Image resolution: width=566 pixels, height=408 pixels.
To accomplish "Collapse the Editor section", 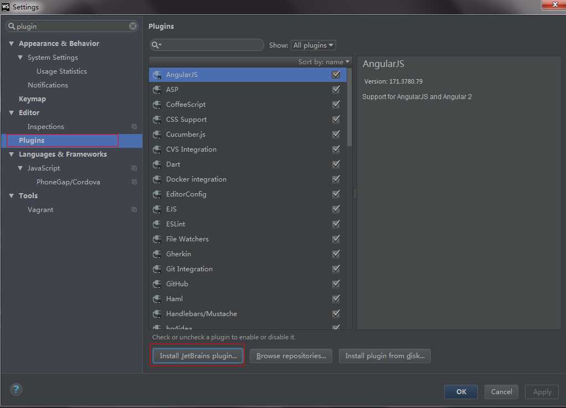I will pos(12,113).
